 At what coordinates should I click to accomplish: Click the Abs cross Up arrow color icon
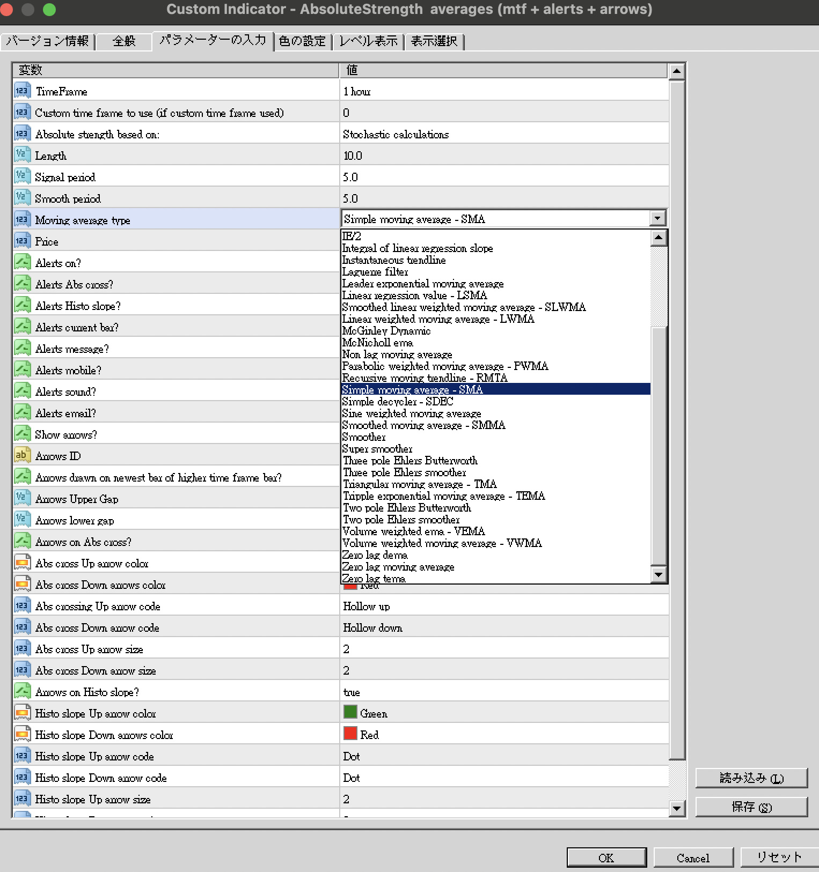[x=22, y=563]
